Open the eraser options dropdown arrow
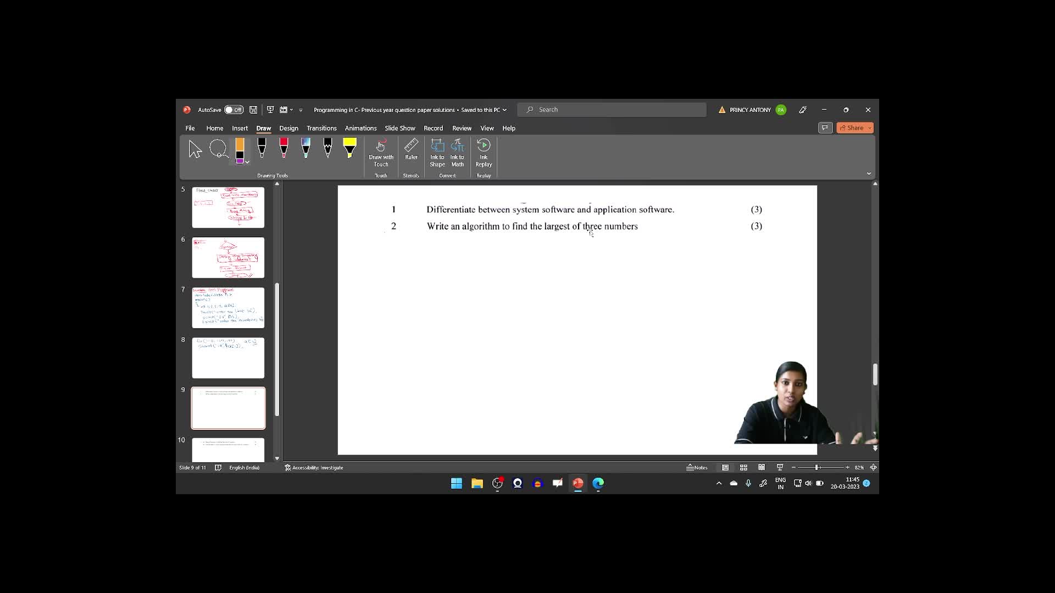The height and width of the screenshot is (593, 1055). click(x=247, y=162)
